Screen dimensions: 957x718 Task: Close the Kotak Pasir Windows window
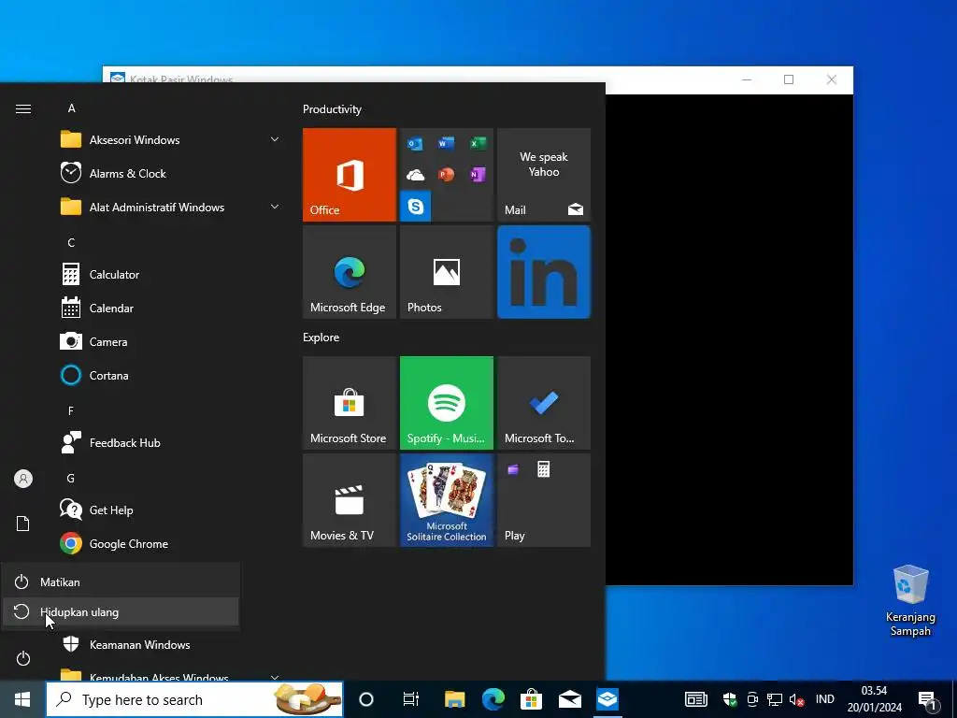[x=831, y=79]
